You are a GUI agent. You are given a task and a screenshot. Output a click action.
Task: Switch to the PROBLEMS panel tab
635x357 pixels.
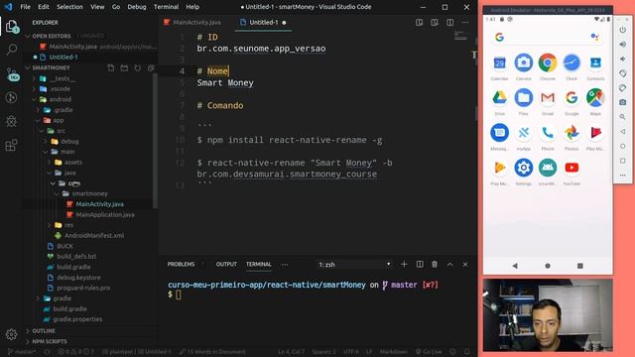point(181,265)
